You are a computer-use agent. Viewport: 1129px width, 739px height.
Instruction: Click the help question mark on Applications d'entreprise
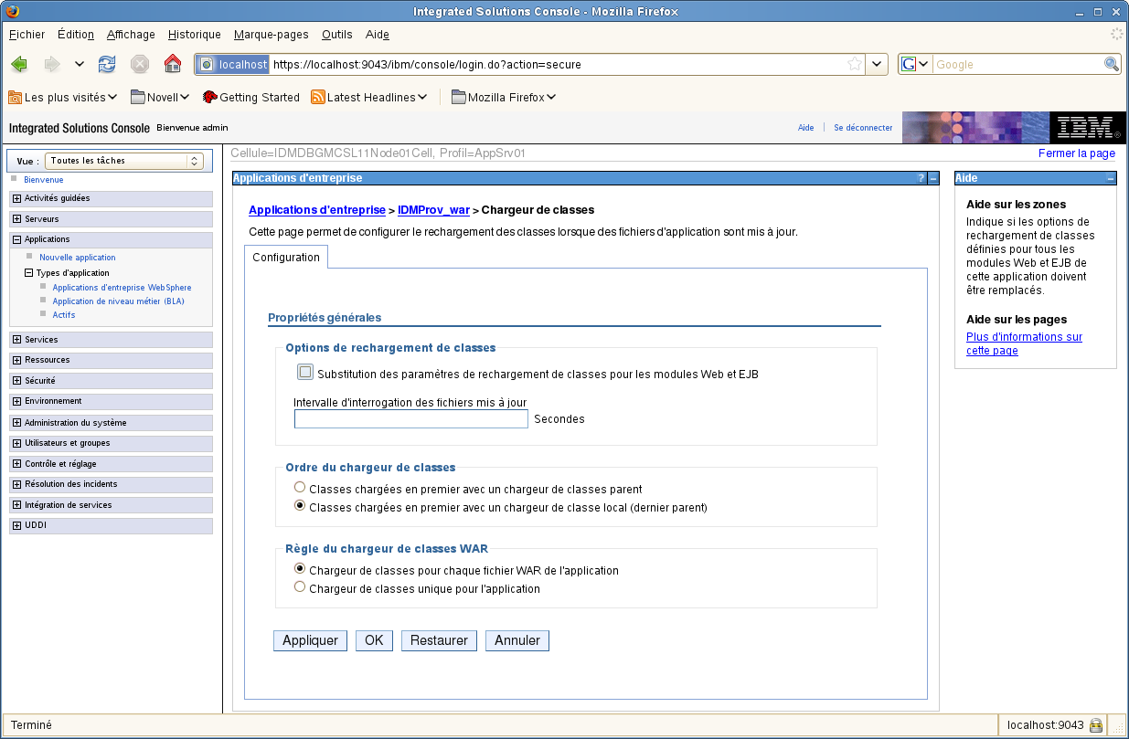pyautogui.click(x=921, y=178)
